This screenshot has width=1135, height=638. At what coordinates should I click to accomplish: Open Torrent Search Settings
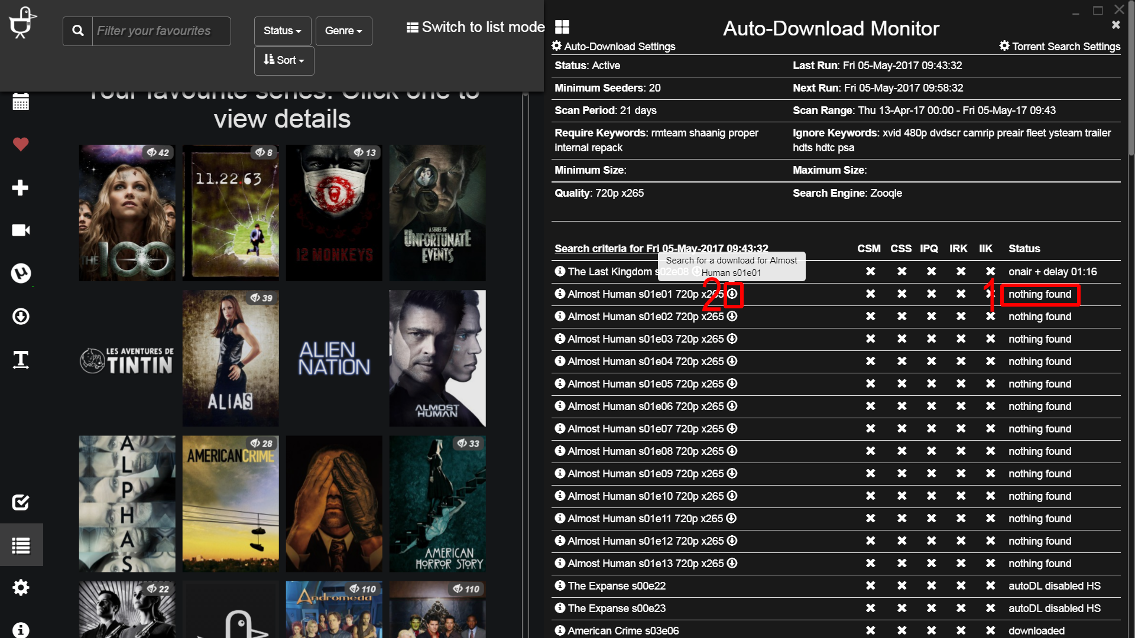(x=1060, y=46)
